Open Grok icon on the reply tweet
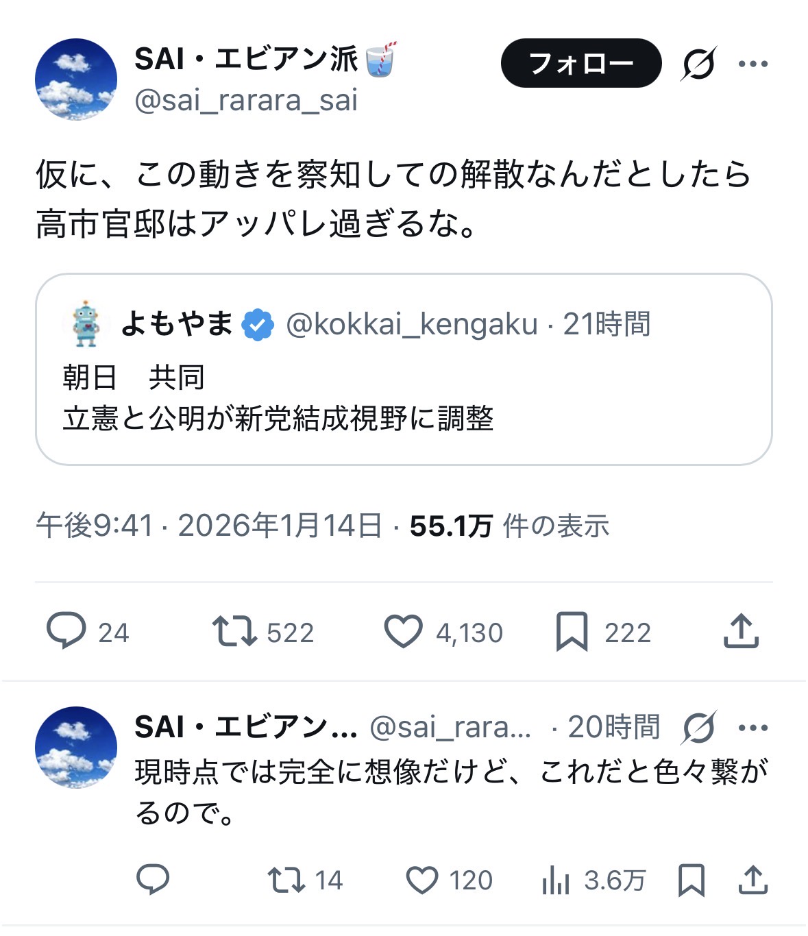 tap(698, 727)
